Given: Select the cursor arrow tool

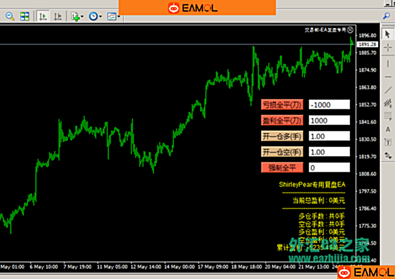Looking at the screenshot, I should [388, 34].
